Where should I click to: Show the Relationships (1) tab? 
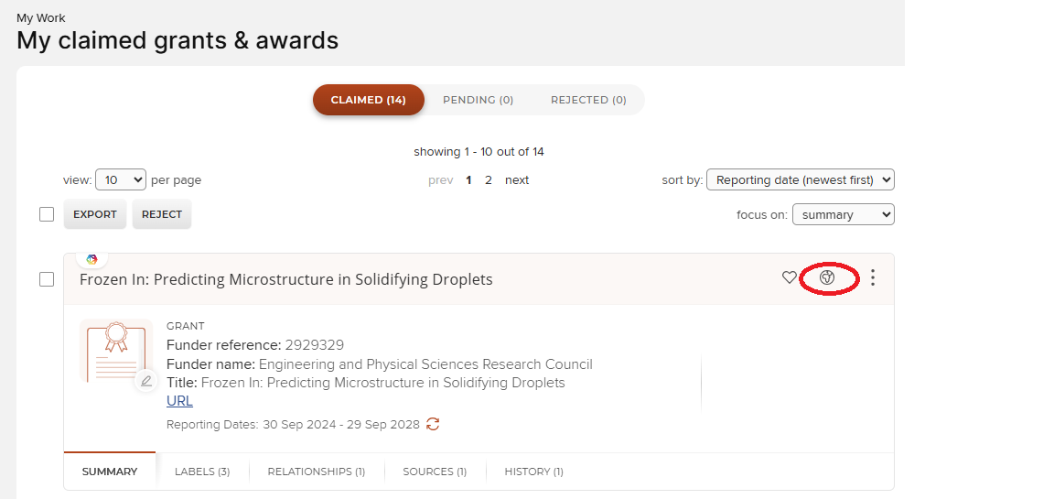(x=316, y=472)
